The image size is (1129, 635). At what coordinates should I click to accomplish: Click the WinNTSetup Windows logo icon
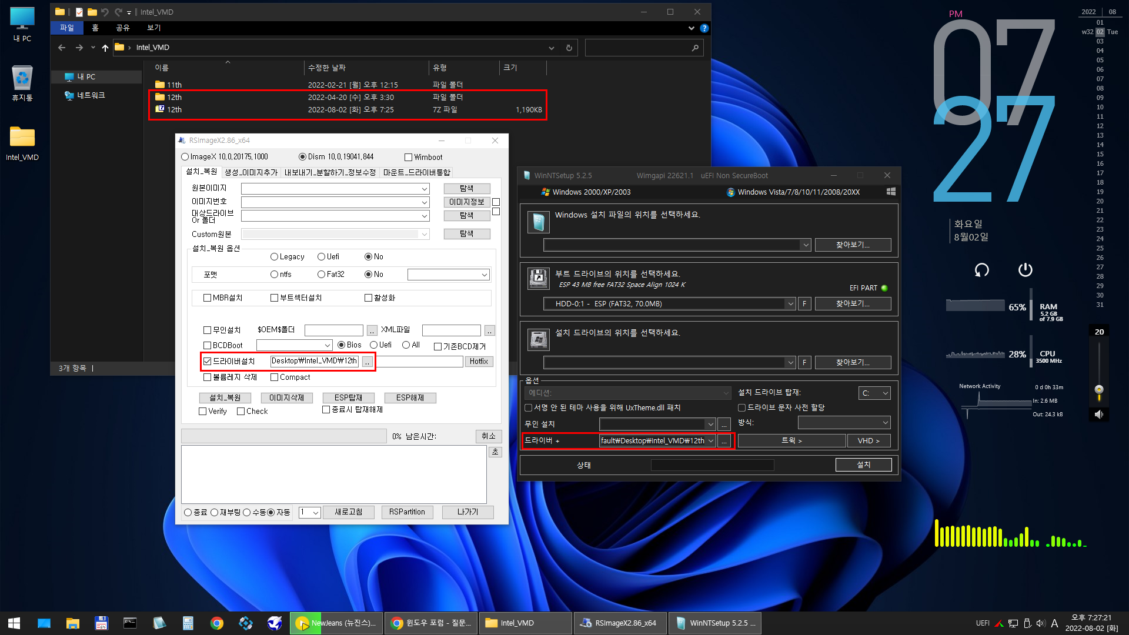point(891,192)
